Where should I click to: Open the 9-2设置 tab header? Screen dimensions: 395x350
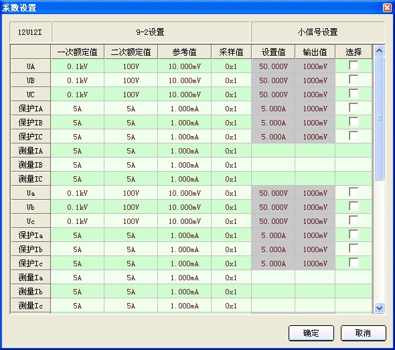click(151, 32)
